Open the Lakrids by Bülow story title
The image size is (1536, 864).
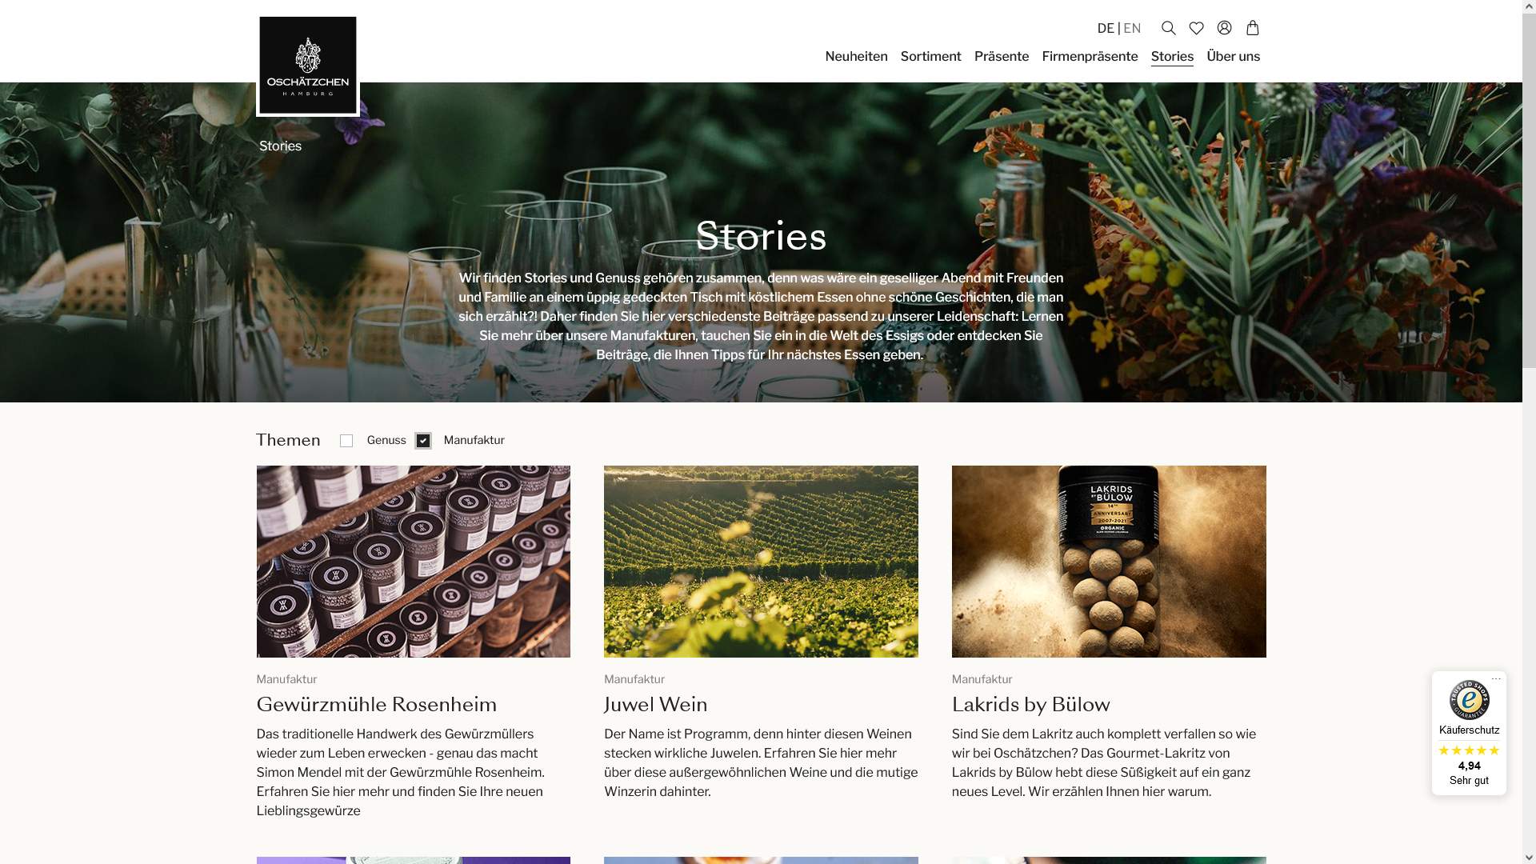point(1030,705)
